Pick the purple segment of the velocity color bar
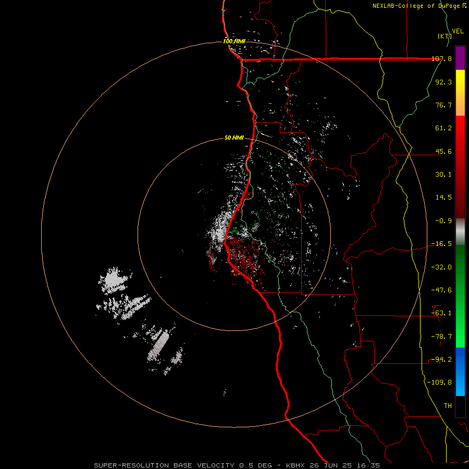The width and height of the screenshot is (469, 469). click(x=460, y=58)
